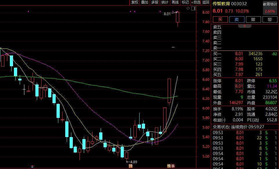Open the 教育培训 sector box
279x169 pixels.
click(270, 8)
